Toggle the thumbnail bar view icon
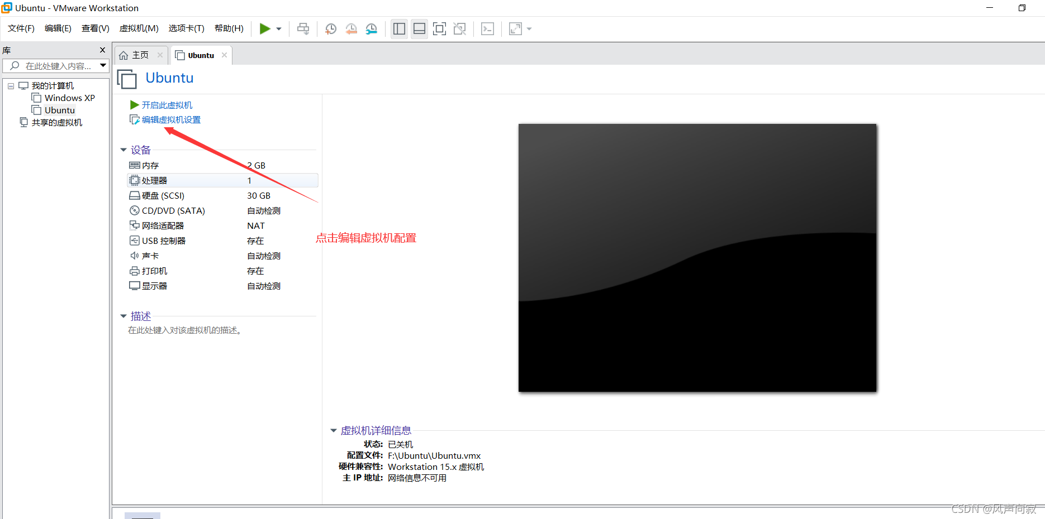The width and height of the screenshot is (1045, 519). [419, 29]
